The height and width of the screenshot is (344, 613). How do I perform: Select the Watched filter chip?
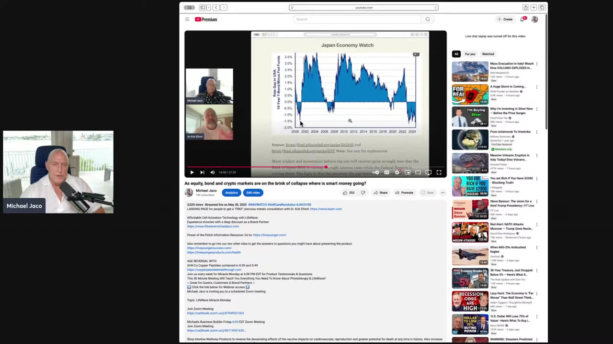(x=488, y=54)
